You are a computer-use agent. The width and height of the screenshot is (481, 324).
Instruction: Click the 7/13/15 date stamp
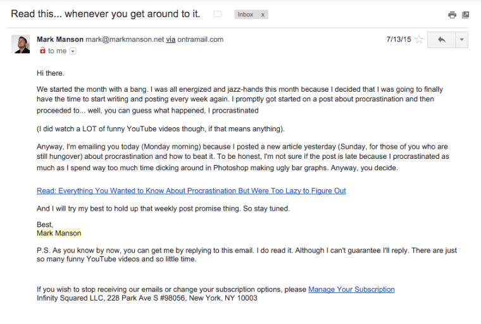[399, 40]
